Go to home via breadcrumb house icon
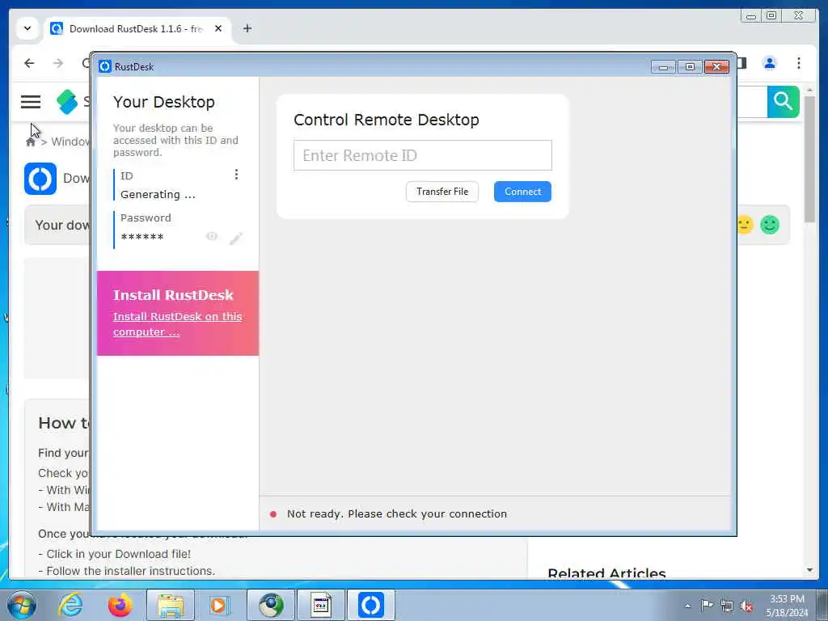 pyautogui.click(x=31, y=142)
